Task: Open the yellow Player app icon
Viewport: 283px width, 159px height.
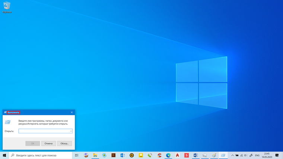Action: 141,155
